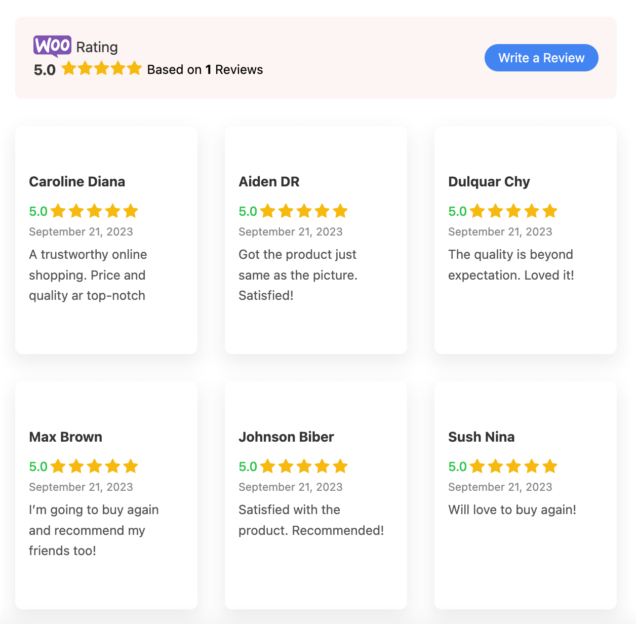
Task: Click the Woo logo icon
Action: [x=52, y=46]
